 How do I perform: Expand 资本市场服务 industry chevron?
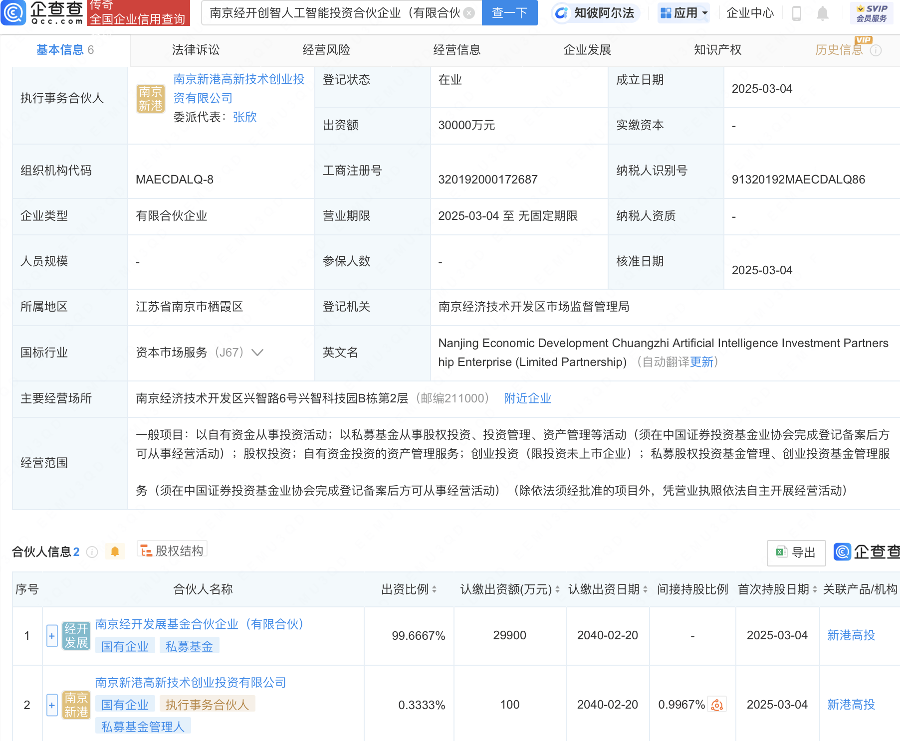coord(257,353)
